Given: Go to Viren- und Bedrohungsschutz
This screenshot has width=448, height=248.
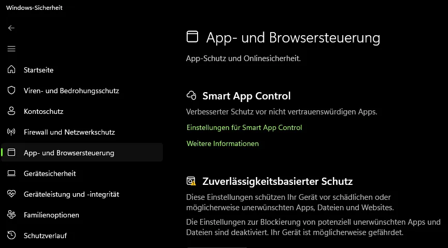Looking at the screenshot, I should point(71,91).
